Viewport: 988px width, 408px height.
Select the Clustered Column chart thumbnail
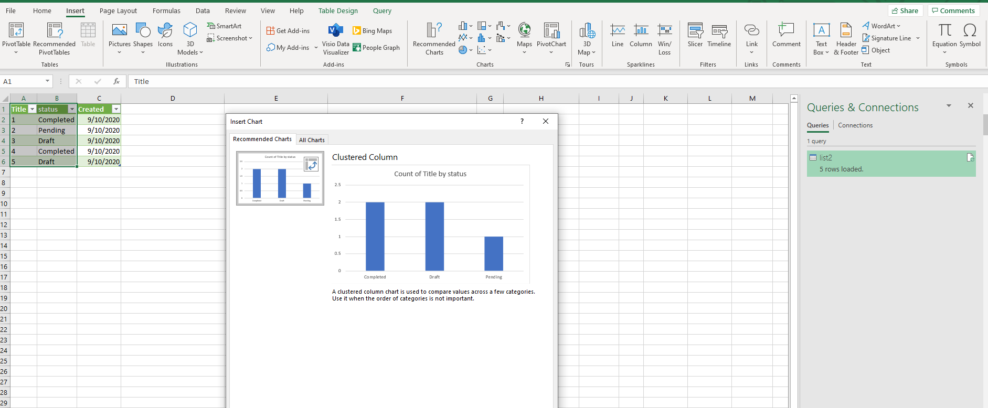pyautogui.click(x=280, y=178)
